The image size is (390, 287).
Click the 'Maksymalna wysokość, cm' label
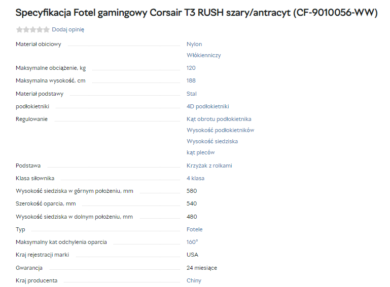click(x=50, y=80)
